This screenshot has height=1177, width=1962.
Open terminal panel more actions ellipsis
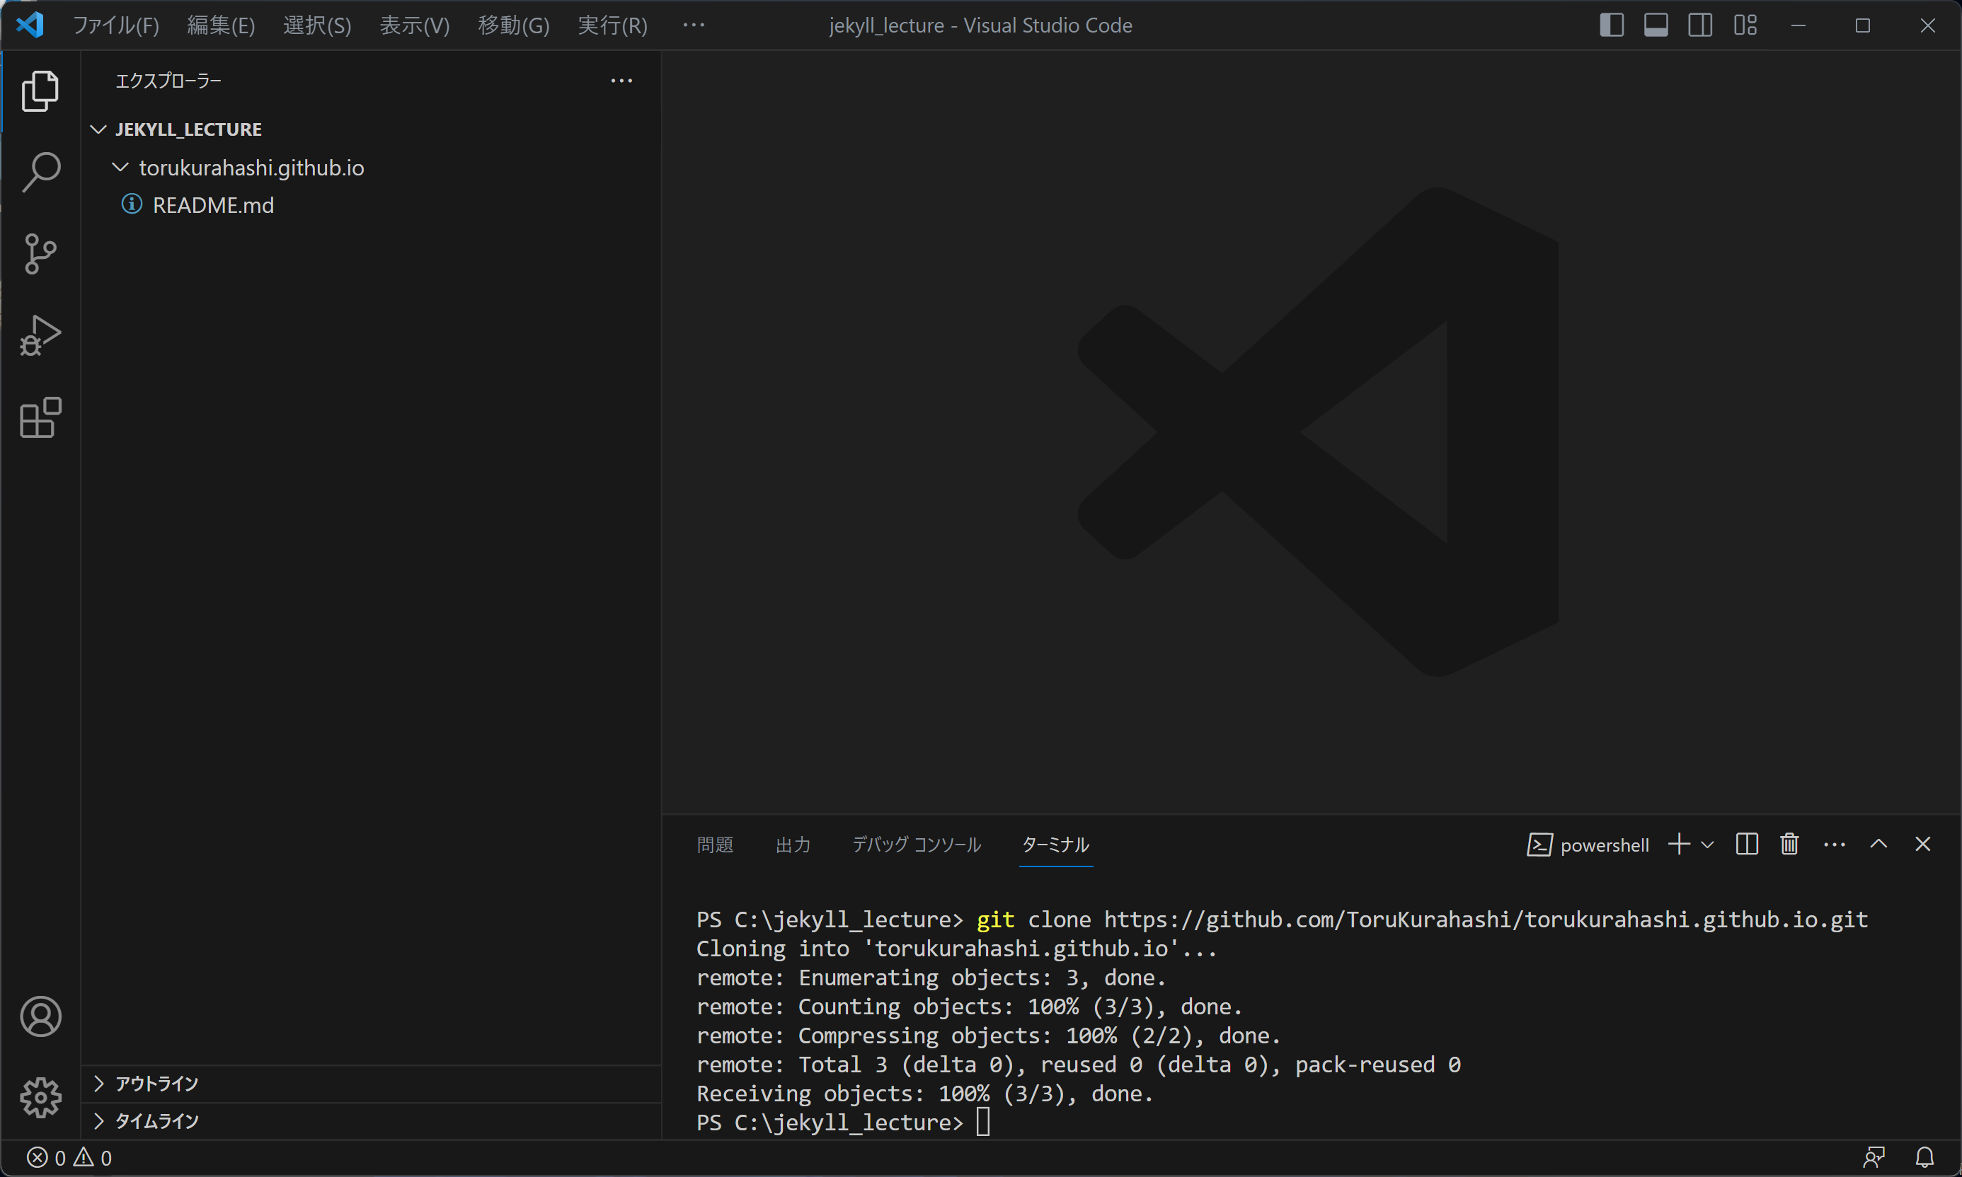1834,845
